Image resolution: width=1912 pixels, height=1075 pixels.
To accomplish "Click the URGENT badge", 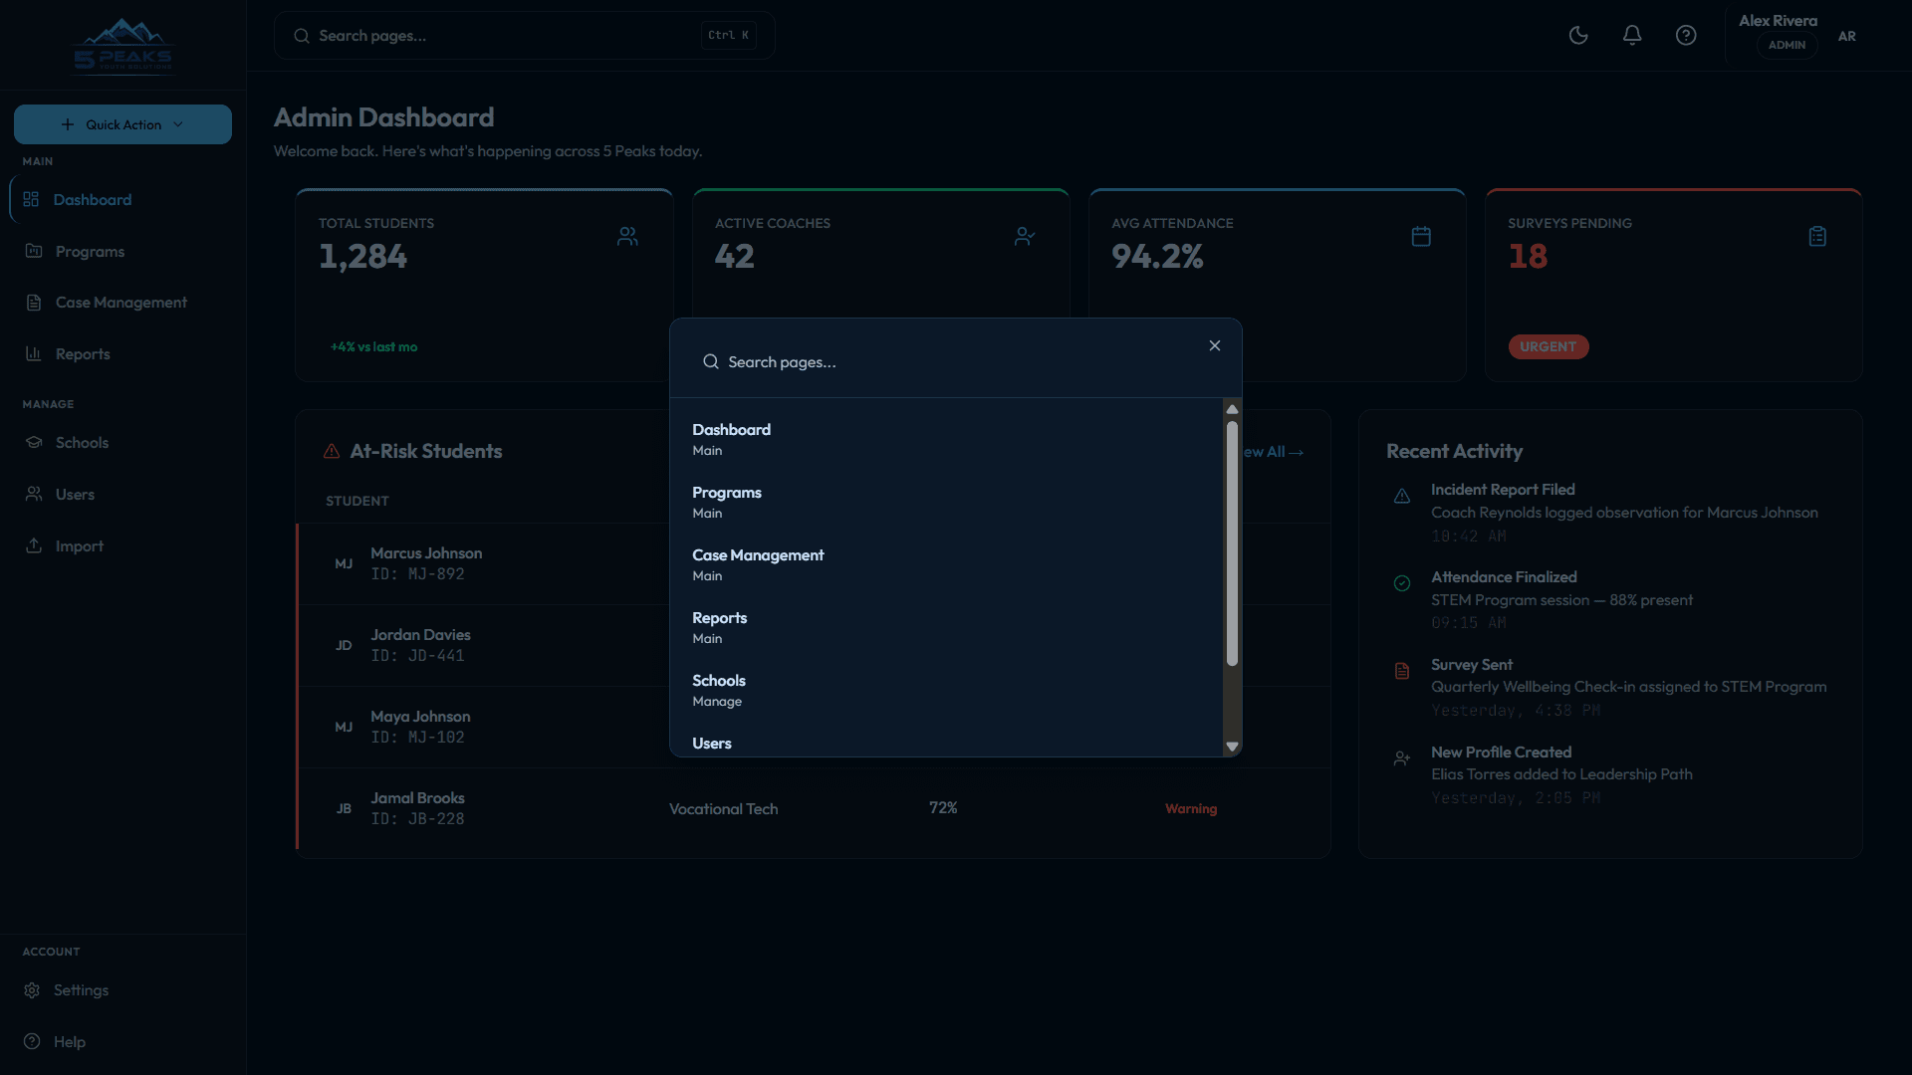I will [1549, 347].
